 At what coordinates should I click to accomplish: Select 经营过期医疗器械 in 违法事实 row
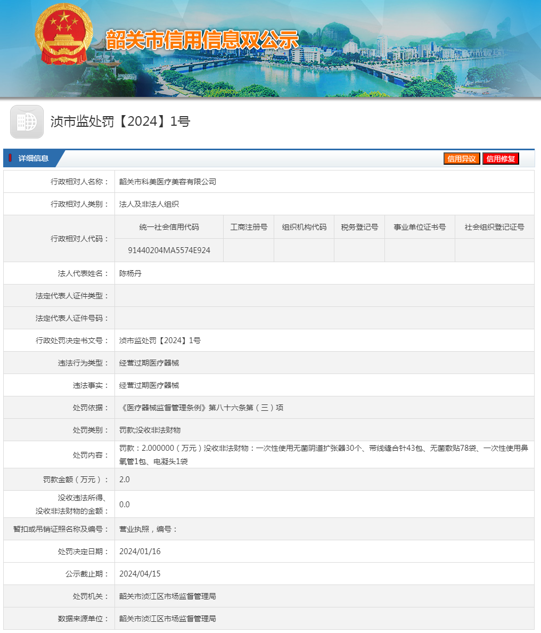pos(149,386)
